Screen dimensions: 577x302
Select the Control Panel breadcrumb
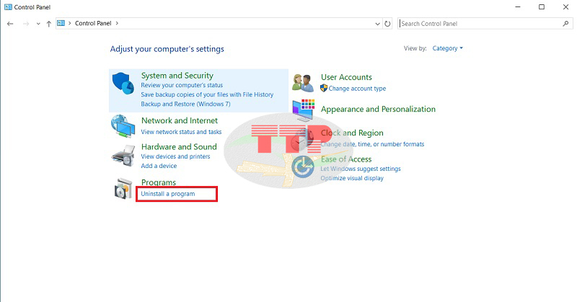point(93,23)
